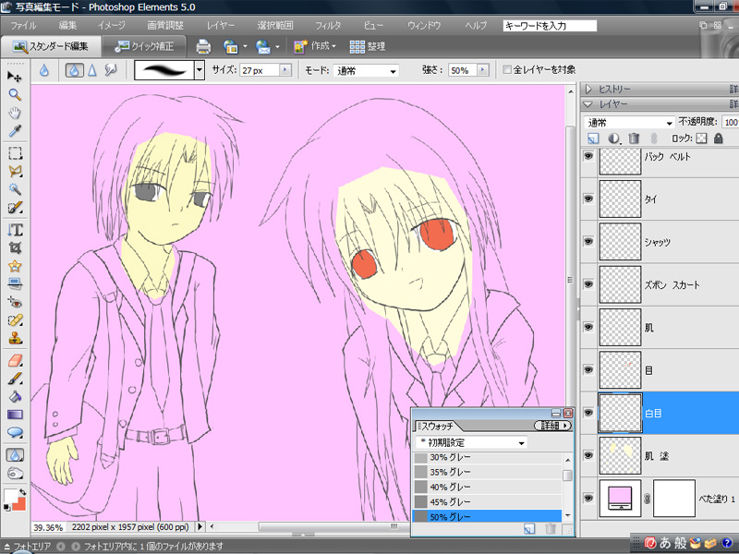Screen dimensions: 739x554
Task: Expand the ヒストリー panel
Action: click(590, 90)
